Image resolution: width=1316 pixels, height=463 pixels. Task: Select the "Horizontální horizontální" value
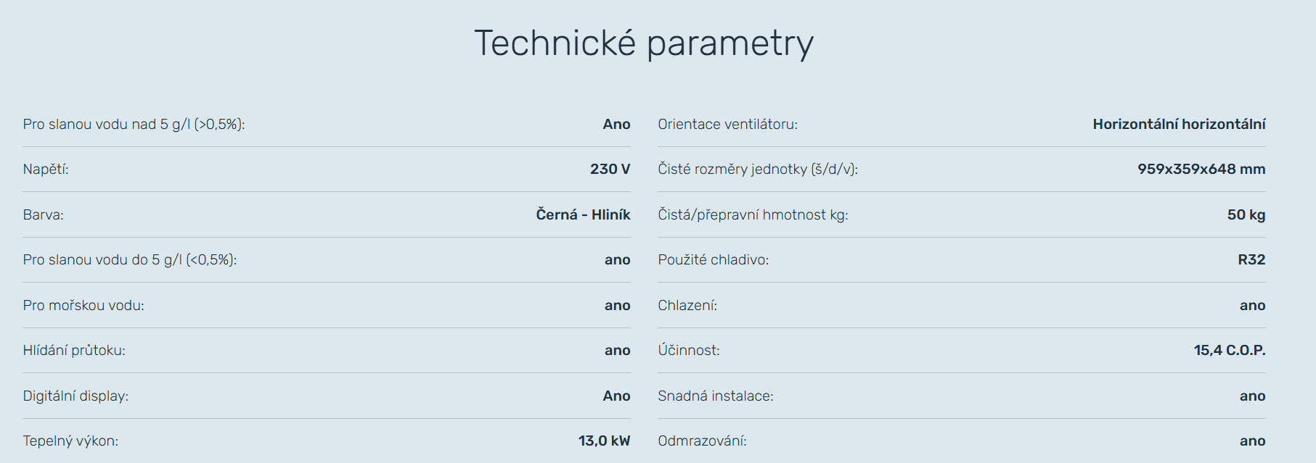point(1179,125)
